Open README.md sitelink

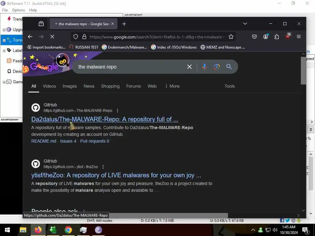pyautogui.click(x=44, y=141)
